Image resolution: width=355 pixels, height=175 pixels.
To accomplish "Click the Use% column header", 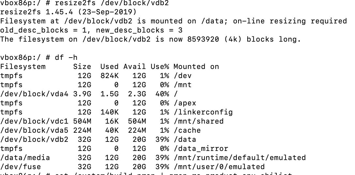I will tap(160, 67).
